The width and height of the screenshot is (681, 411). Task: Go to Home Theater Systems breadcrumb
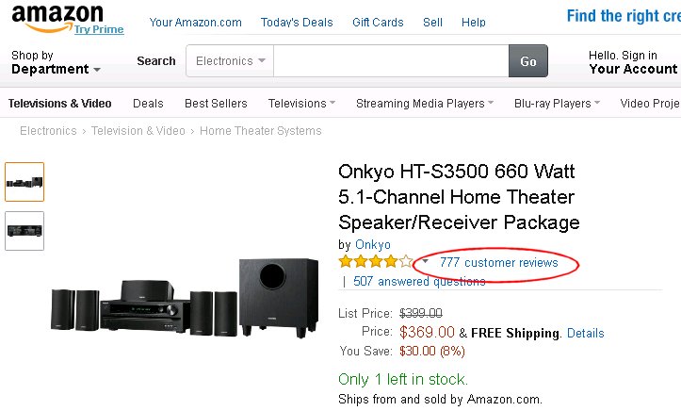pos(261,131)
